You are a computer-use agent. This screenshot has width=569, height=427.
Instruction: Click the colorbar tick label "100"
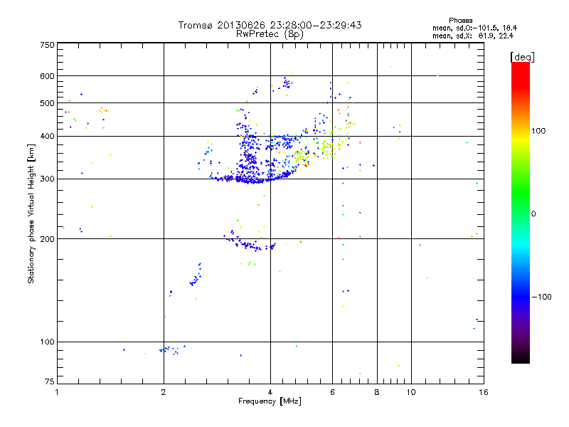pos(538,131)
